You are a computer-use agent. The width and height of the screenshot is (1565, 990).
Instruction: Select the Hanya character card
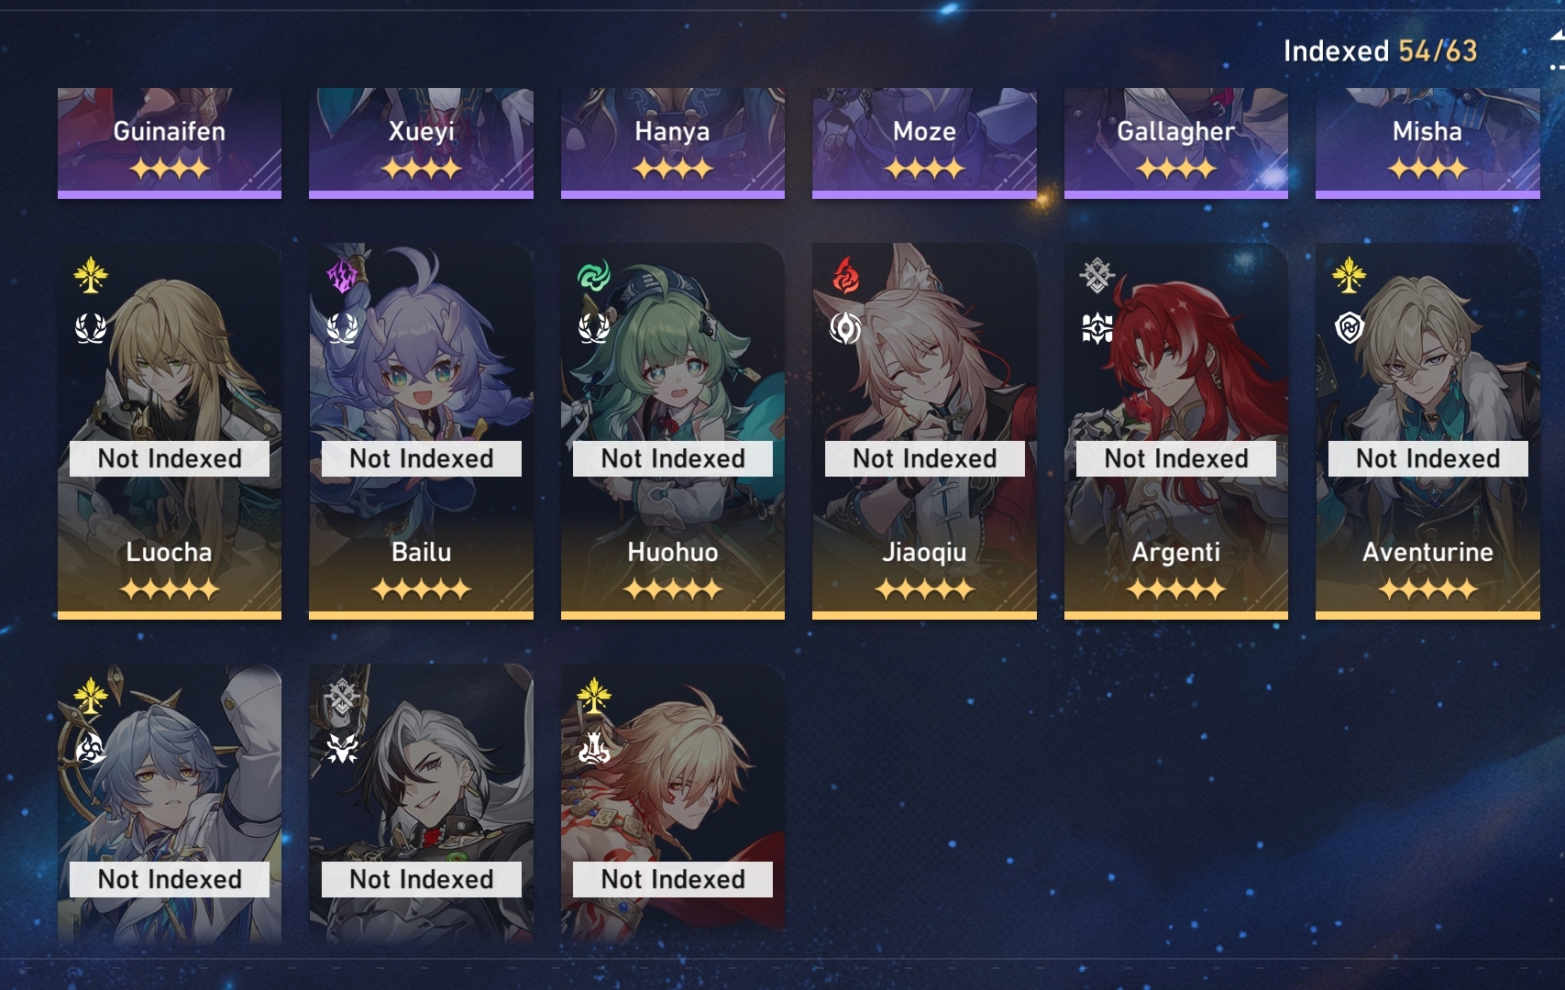pos(673,143)
